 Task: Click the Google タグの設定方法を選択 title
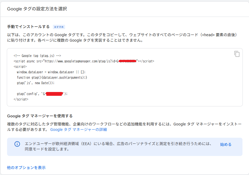click(37, 9)
